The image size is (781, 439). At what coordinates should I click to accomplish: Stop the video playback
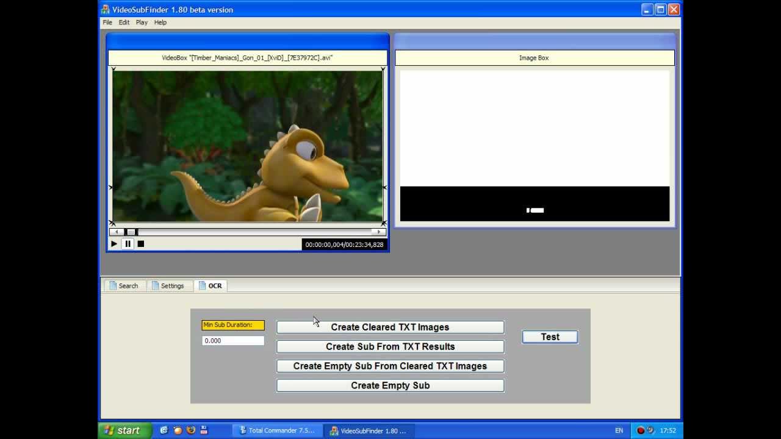(x=141, y=244)
